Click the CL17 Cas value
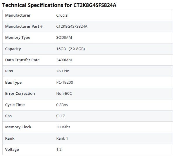The width and height of the screenshot is (174, 156). [x=61, y=116]
